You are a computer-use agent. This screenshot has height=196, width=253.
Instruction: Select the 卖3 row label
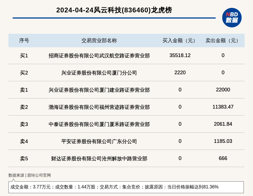click(24, 124)
